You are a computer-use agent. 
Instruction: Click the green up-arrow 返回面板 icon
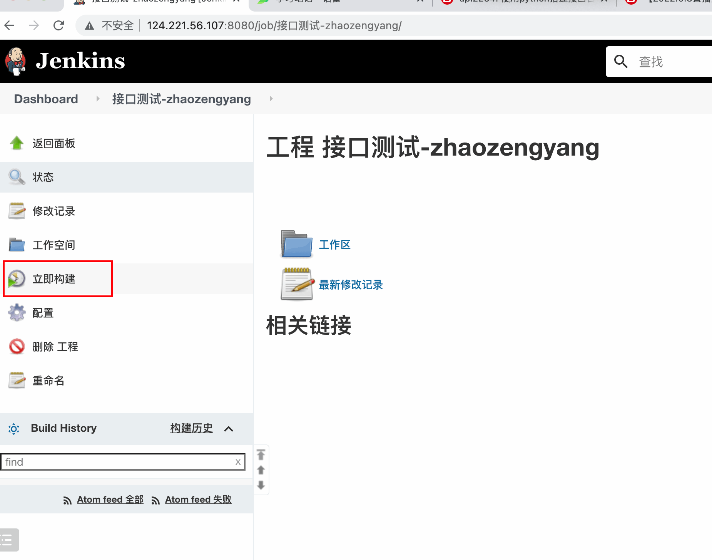[x=17, y=143]
